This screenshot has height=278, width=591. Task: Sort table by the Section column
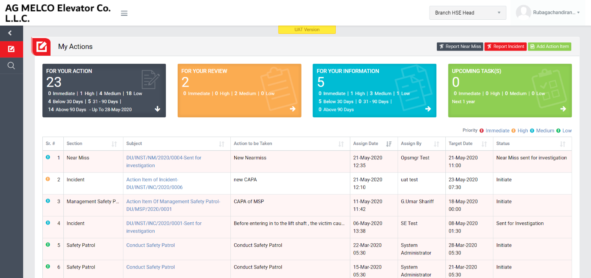tap(114, 144)
